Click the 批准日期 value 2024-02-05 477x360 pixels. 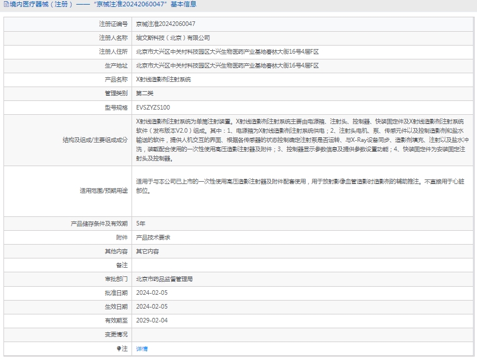pos(152,292)
